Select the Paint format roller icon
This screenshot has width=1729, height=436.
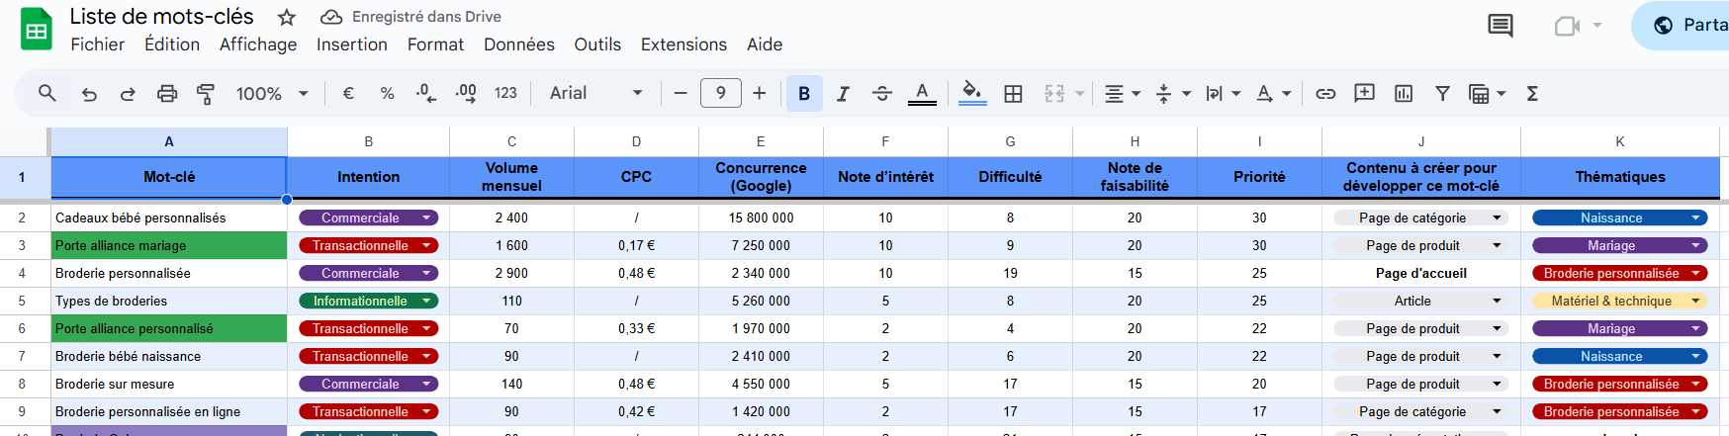(x=206, y=94)
